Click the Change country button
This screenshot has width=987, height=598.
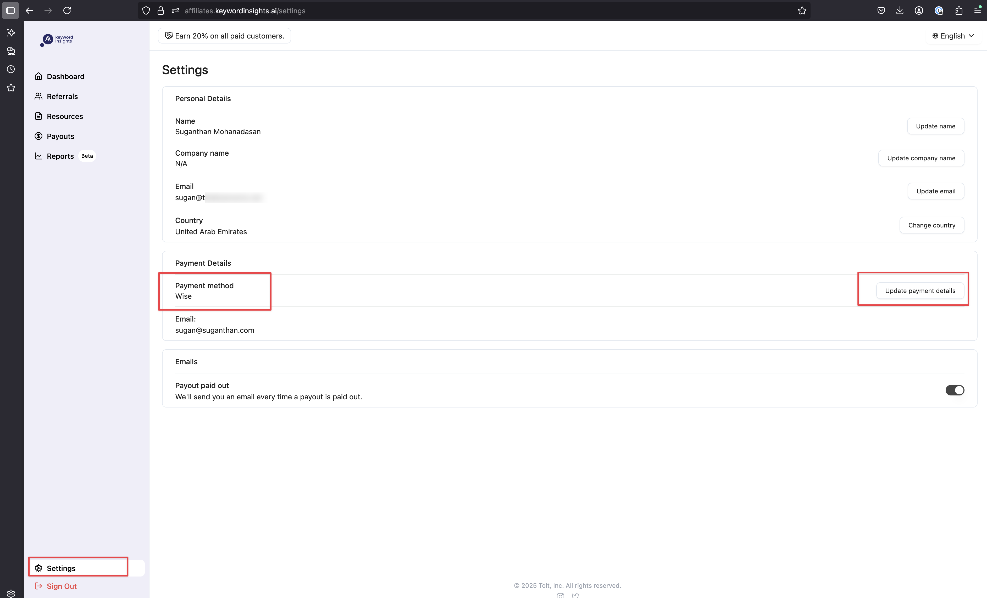931,225
